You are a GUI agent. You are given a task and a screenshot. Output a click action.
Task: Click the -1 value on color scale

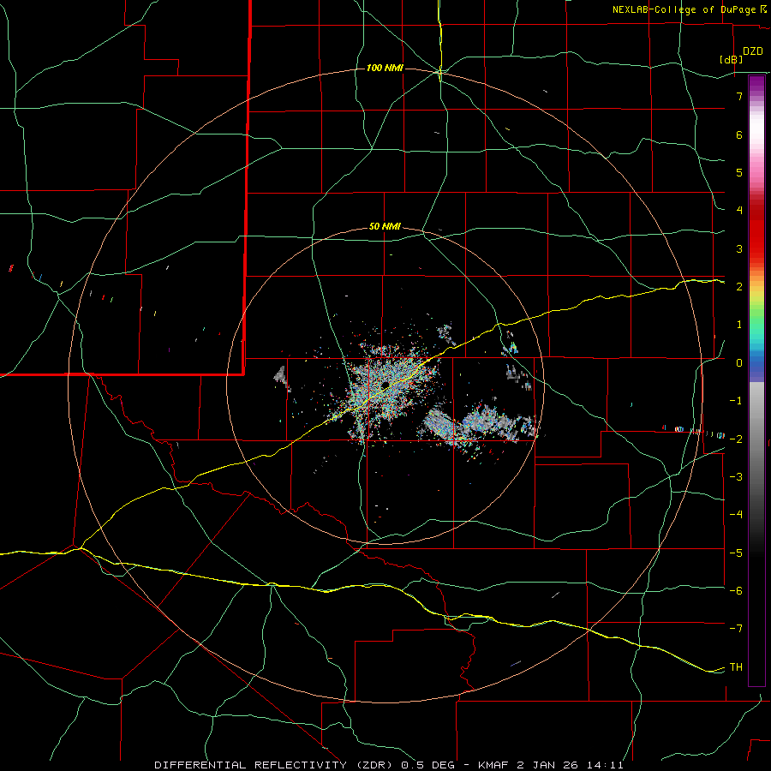(736, 400)
